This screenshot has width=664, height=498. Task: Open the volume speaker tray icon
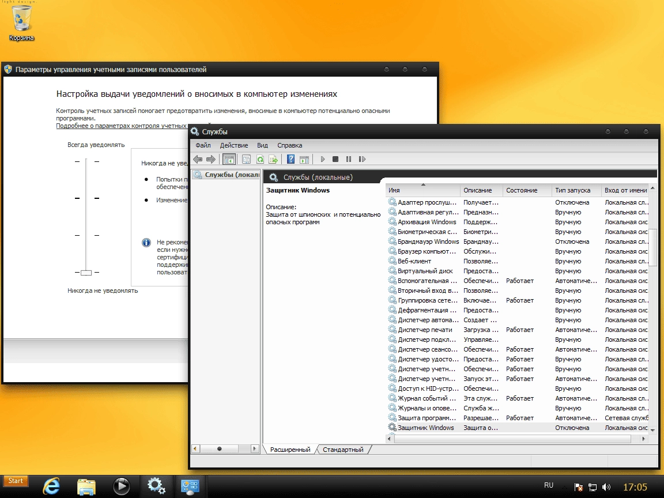tap(606, 487)
